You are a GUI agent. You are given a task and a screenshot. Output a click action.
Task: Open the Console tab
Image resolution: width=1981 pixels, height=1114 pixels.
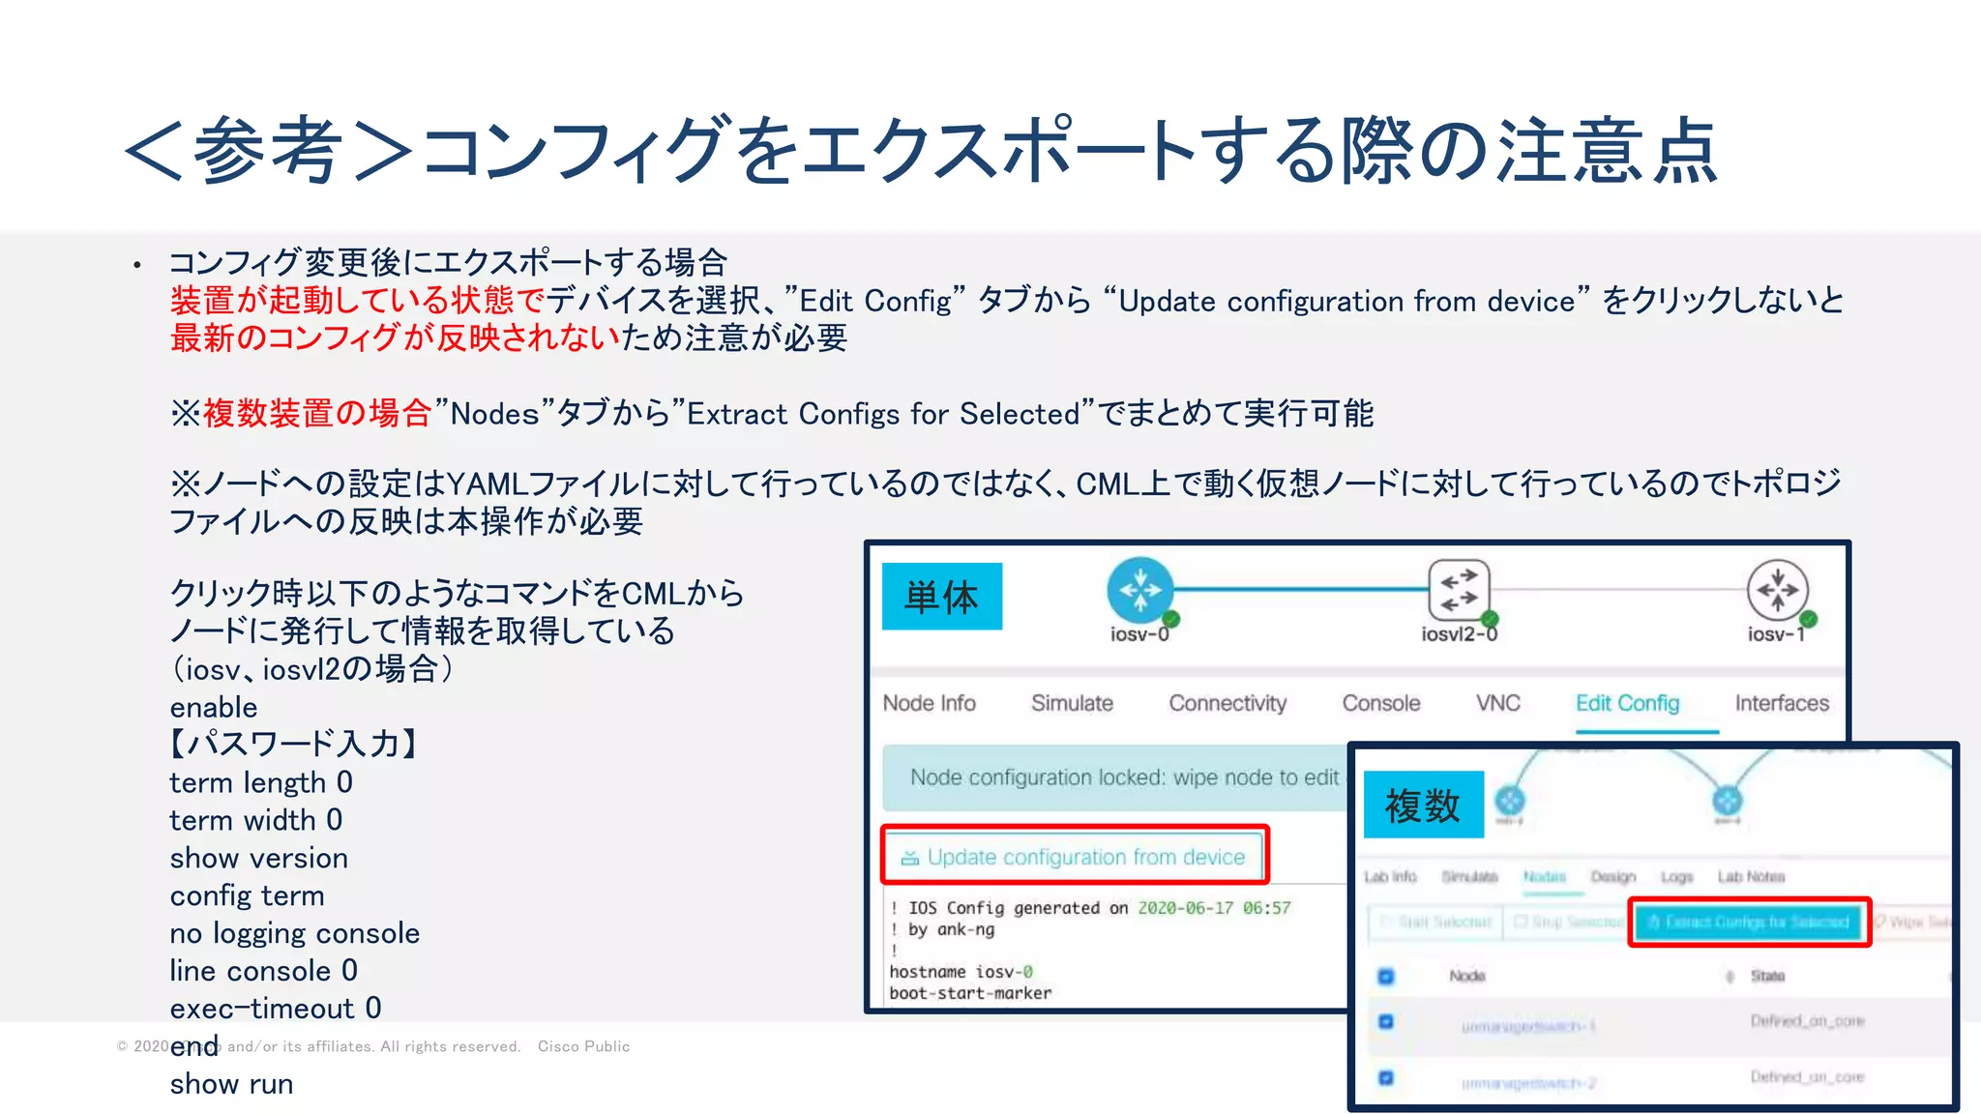[1381, 703]
